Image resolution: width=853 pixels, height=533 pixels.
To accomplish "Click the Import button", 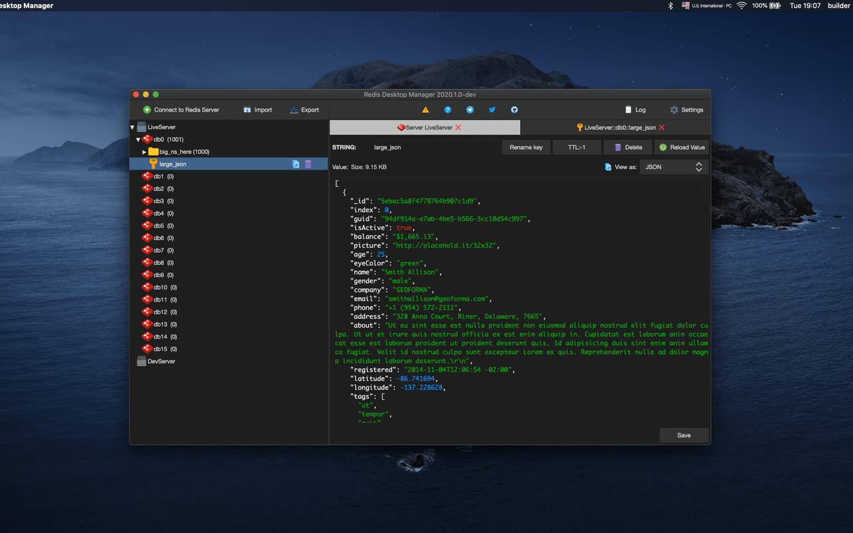I will pyautogui.click(x=257, y=110).
